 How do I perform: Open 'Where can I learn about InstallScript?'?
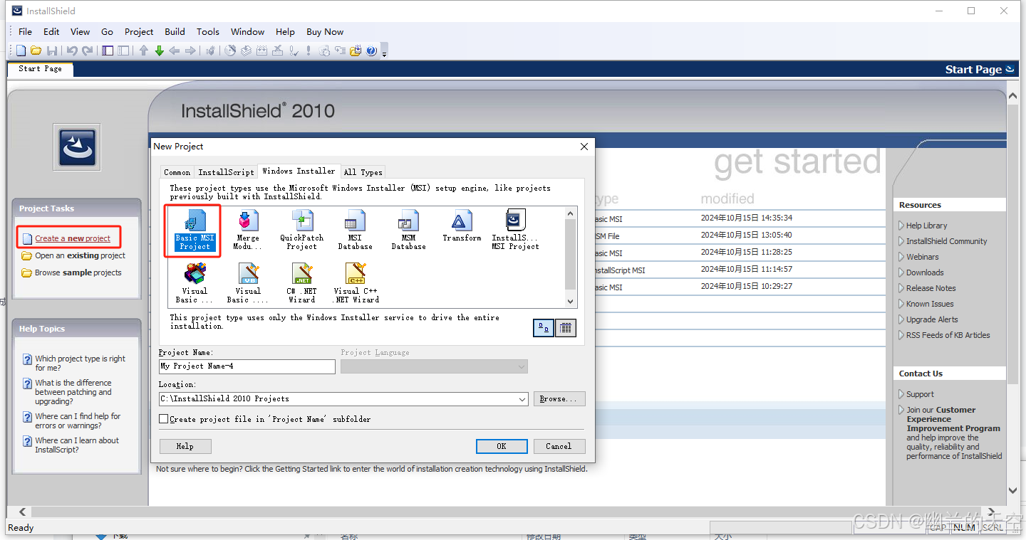tap(77, 445)
